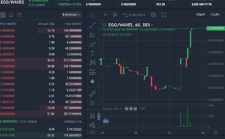Show asks-only order book view
Viewport: 225px width, 139px height.
coord(19,15)
